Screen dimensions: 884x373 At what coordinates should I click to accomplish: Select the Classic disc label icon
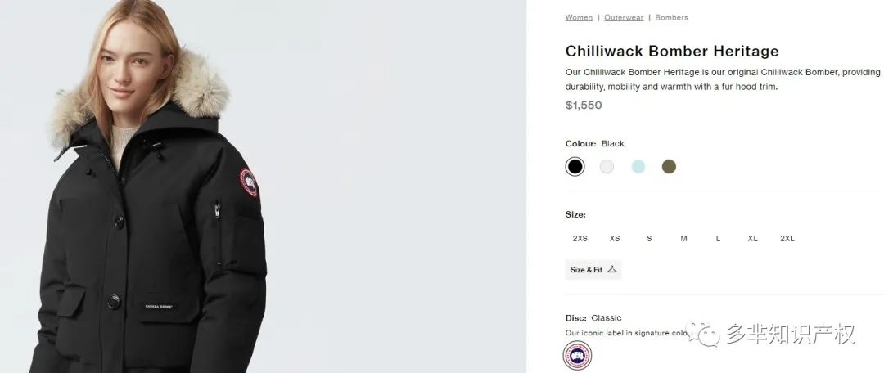577,356
